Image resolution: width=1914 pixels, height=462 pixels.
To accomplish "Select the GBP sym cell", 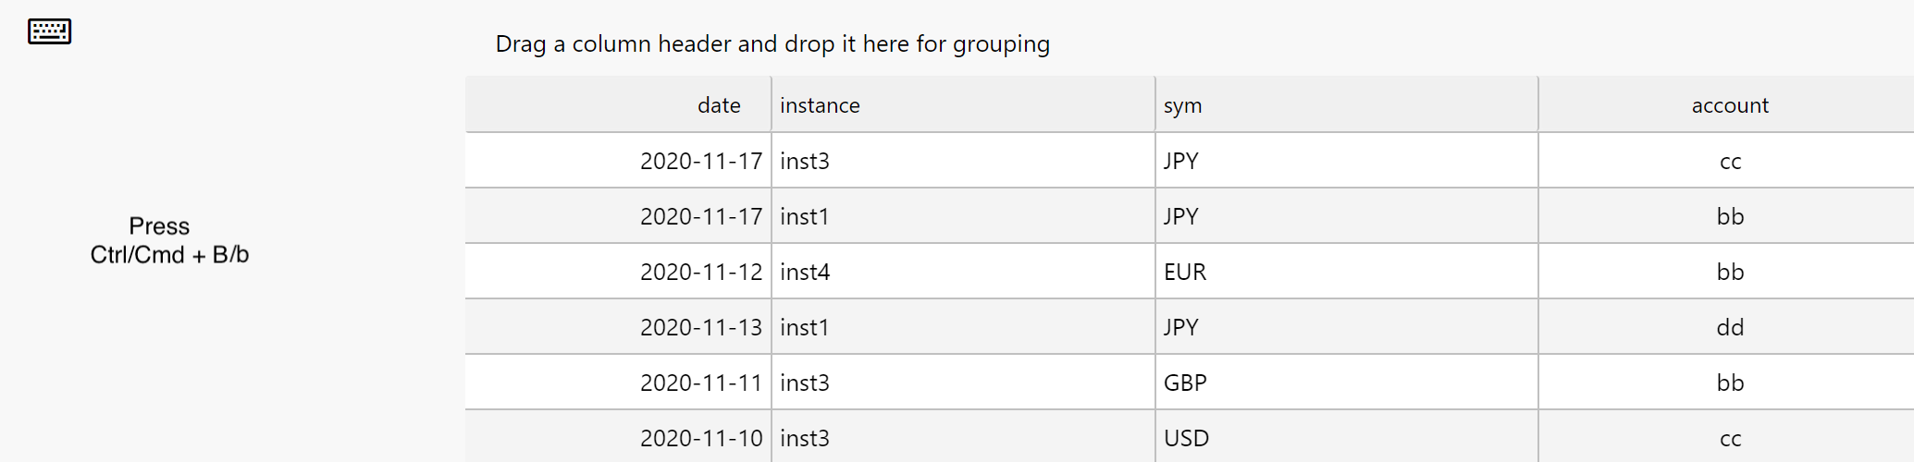I will point(1184,383).
